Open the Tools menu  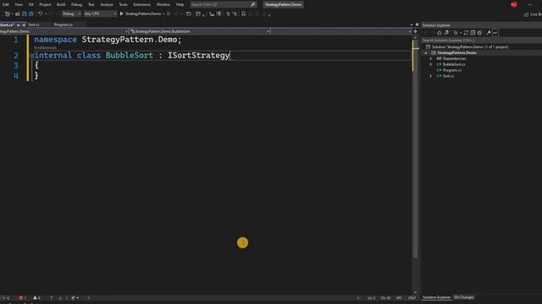123,4
